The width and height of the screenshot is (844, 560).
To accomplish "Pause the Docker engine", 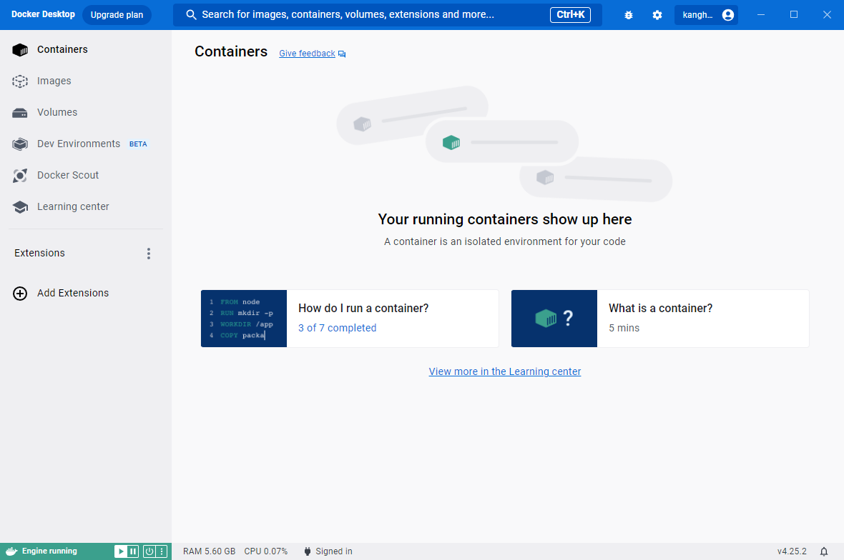I will coord(133,551).
